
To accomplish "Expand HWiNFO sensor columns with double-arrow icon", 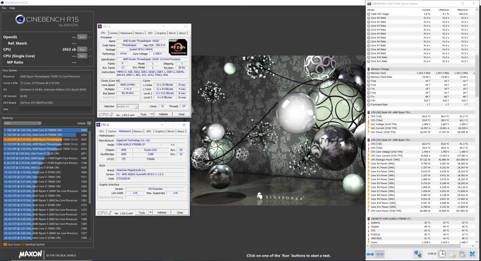I will point(370,254).
